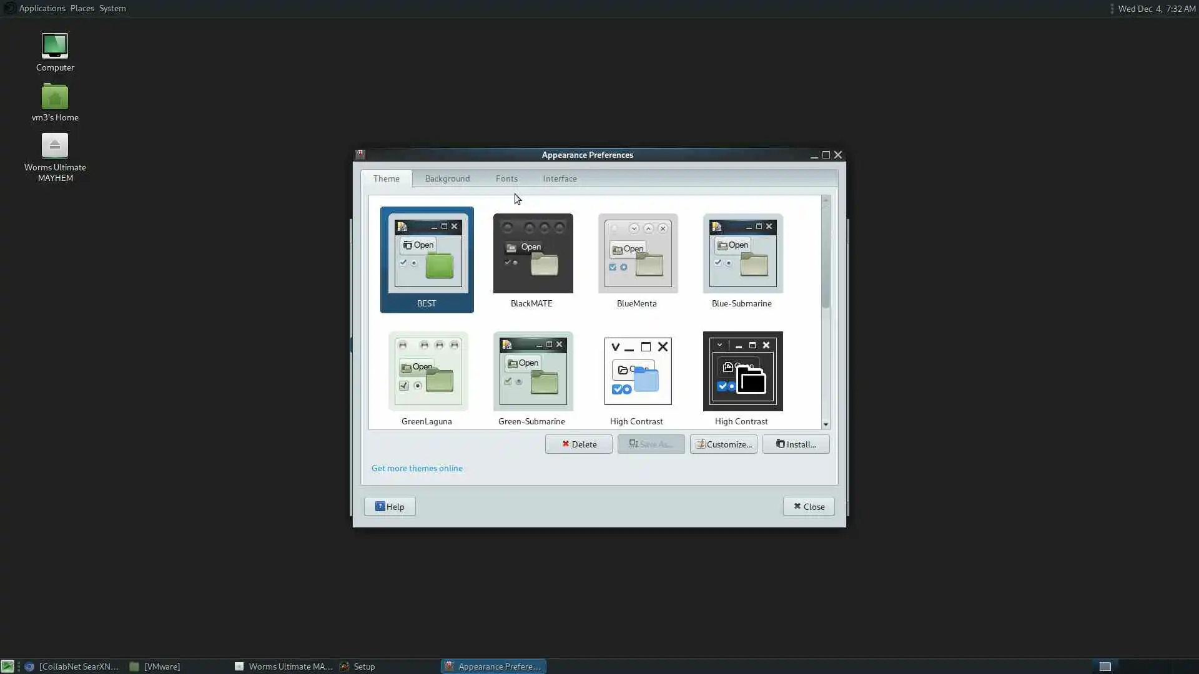Screen dimensions: 1199x674
Task: Open the Applications menu
Action: tap(42, 8)
